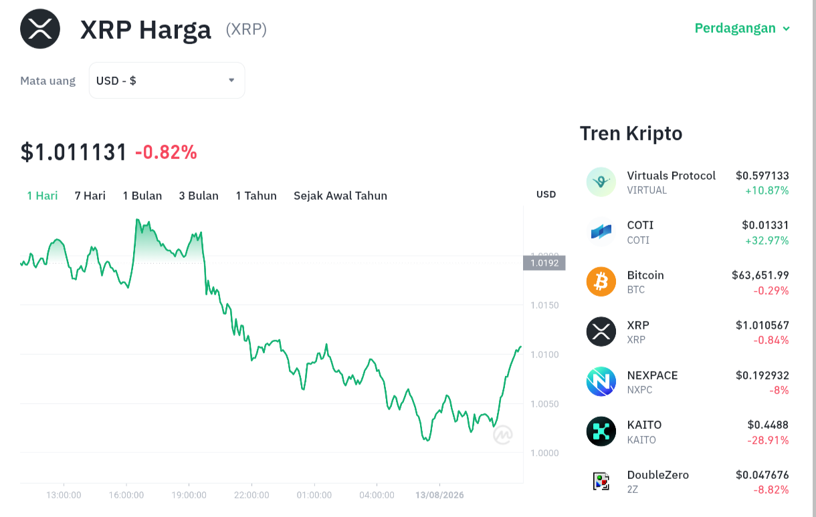816x517 pixels.
Task: Click the CoinMarketCap watermark on the chart
Action: pos(503,435)
